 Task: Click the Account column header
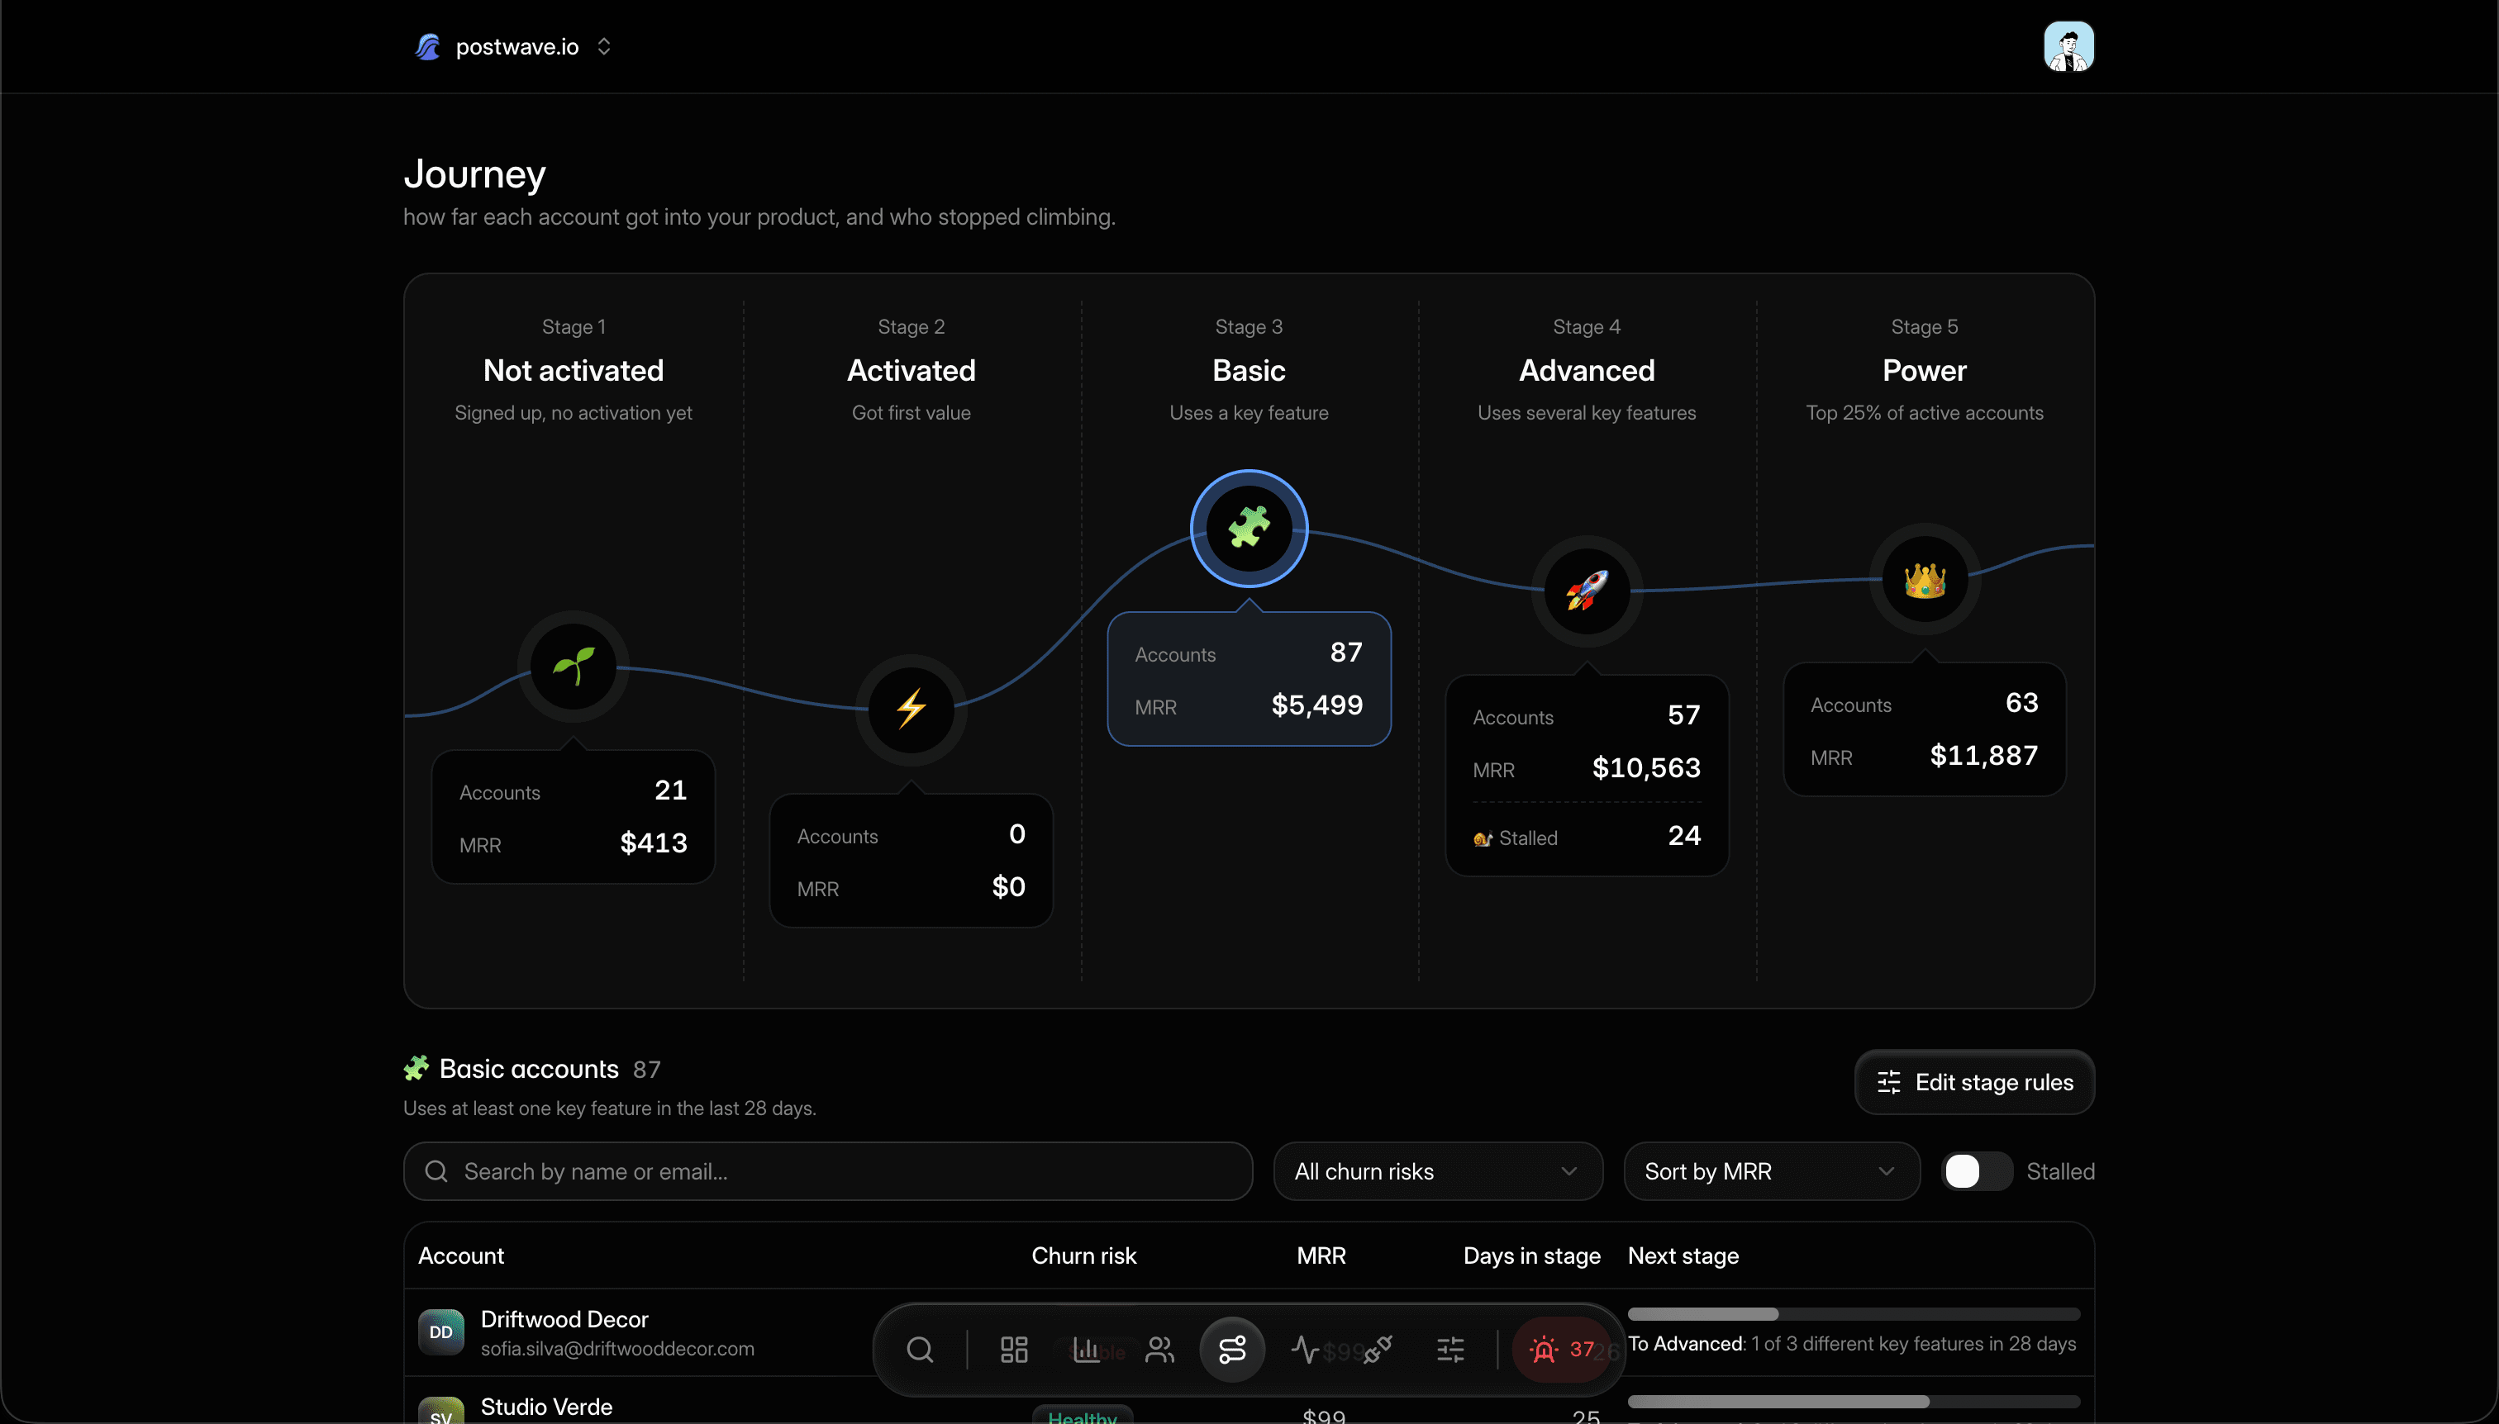click(461, 1255)
